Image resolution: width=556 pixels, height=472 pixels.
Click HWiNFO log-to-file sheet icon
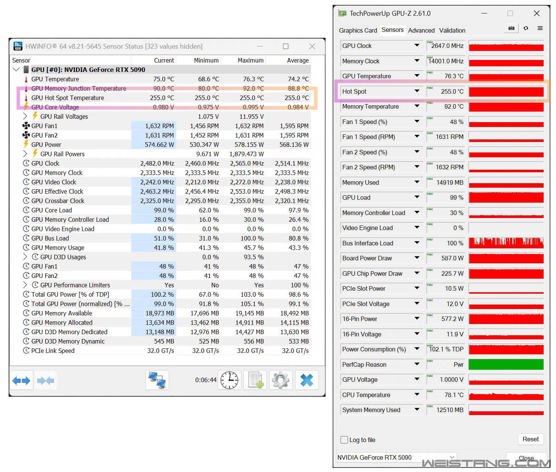256,381
